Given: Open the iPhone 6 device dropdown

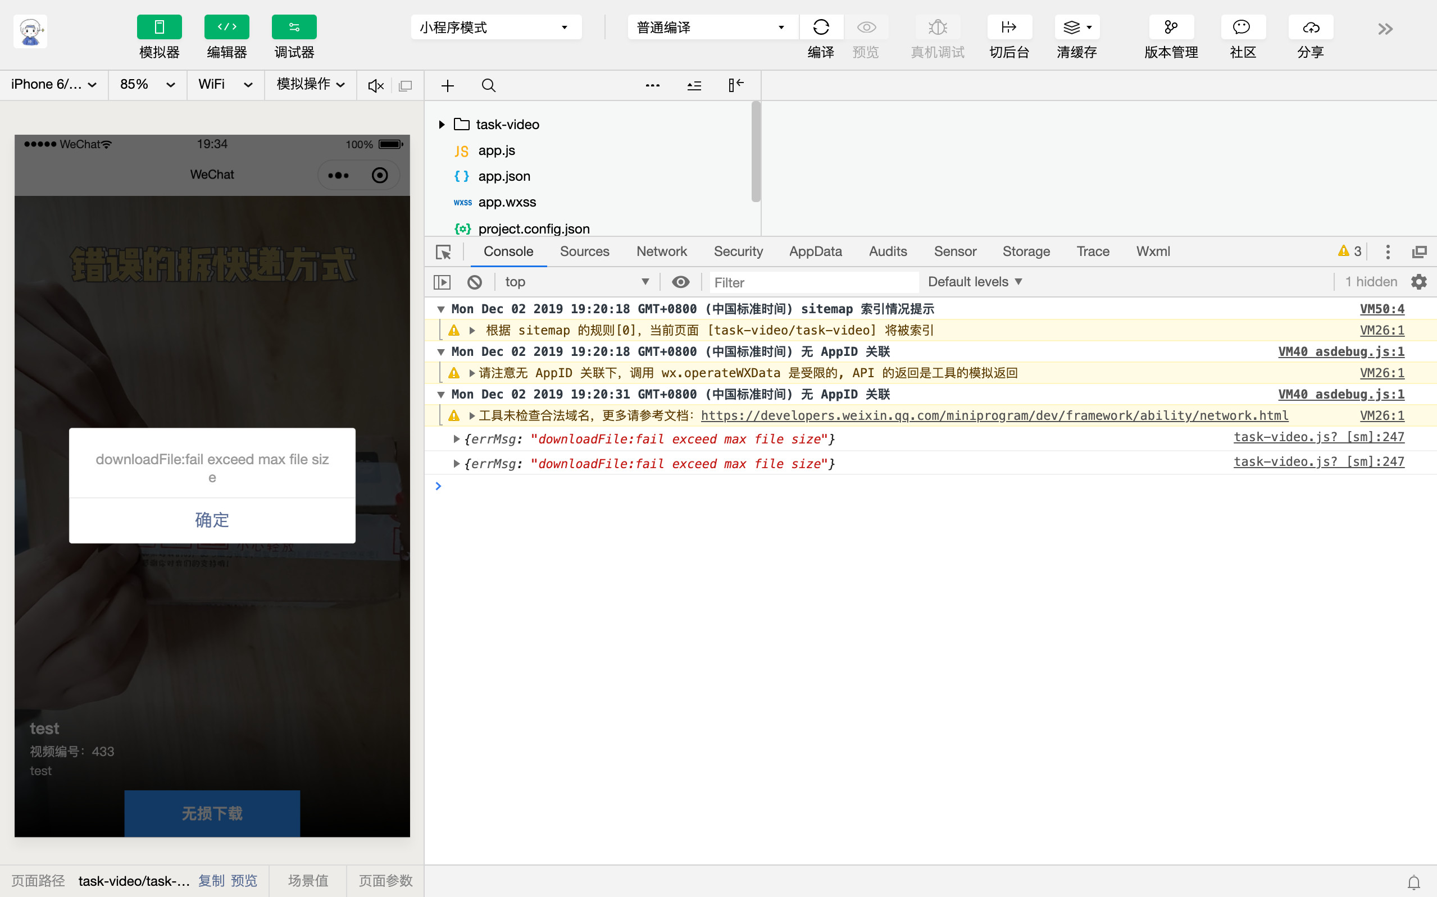Looking at the screenshot, I should pyautogui.click(x=53, y=85).
